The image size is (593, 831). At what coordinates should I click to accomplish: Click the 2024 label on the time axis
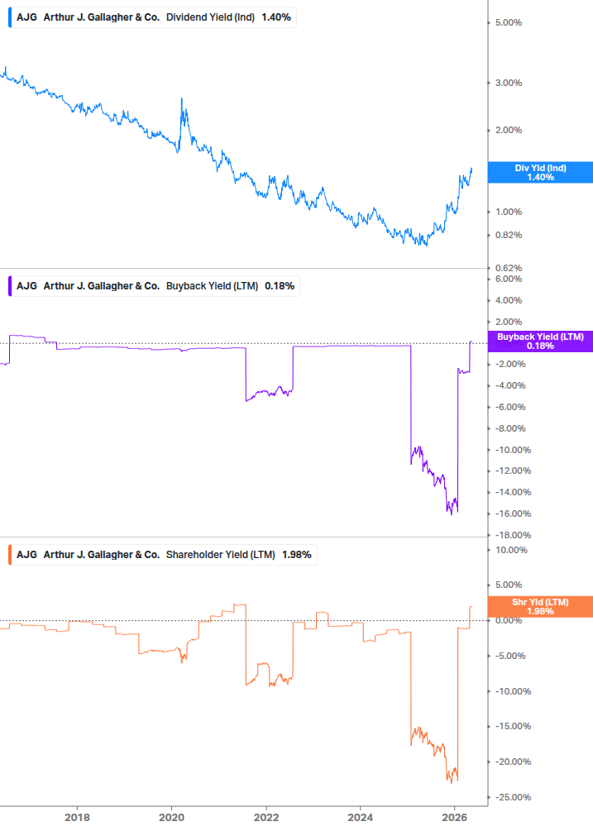tap(361, 817)
